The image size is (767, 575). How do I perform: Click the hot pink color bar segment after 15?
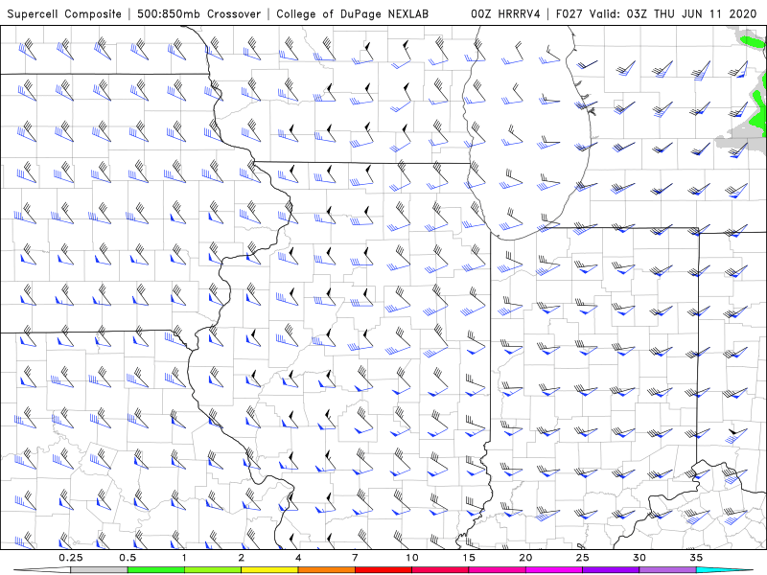coord(497,570)
